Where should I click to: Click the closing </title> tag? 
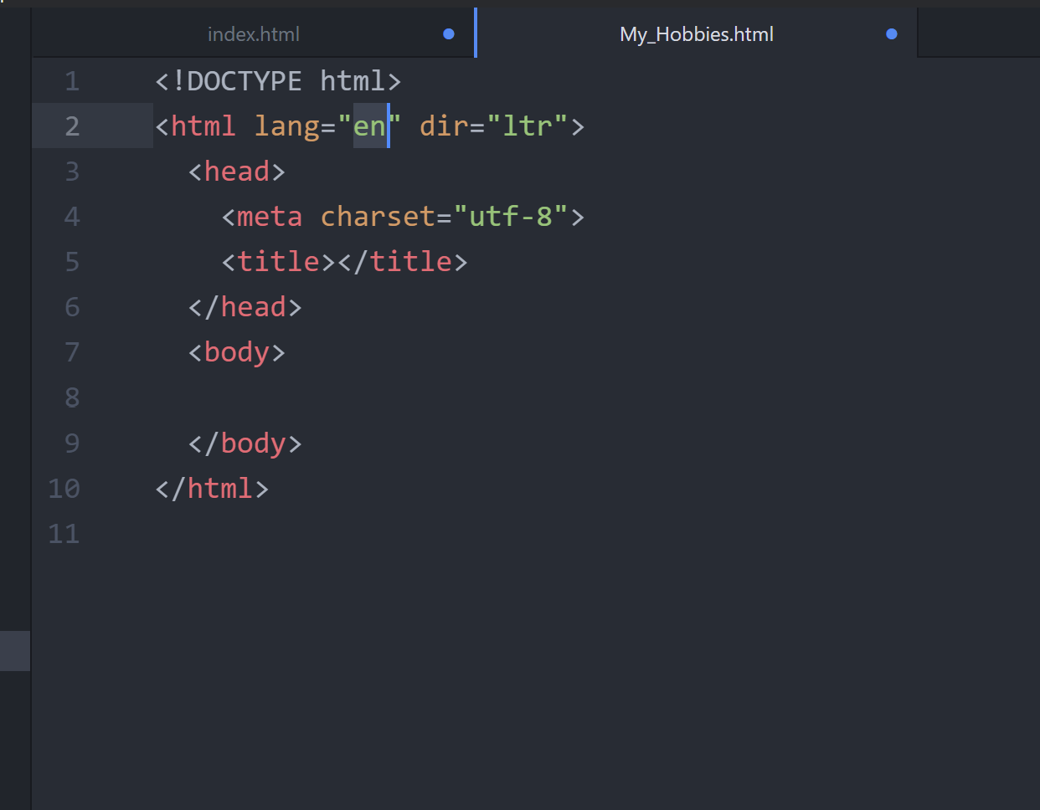[x=403, y=262]
